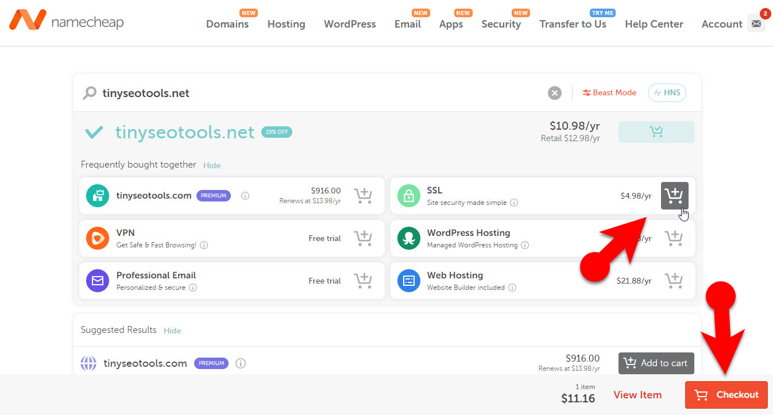This screenshot has height=415, width=773.
Task: Click the 15% OFF badge
Action: pos(277,132)
